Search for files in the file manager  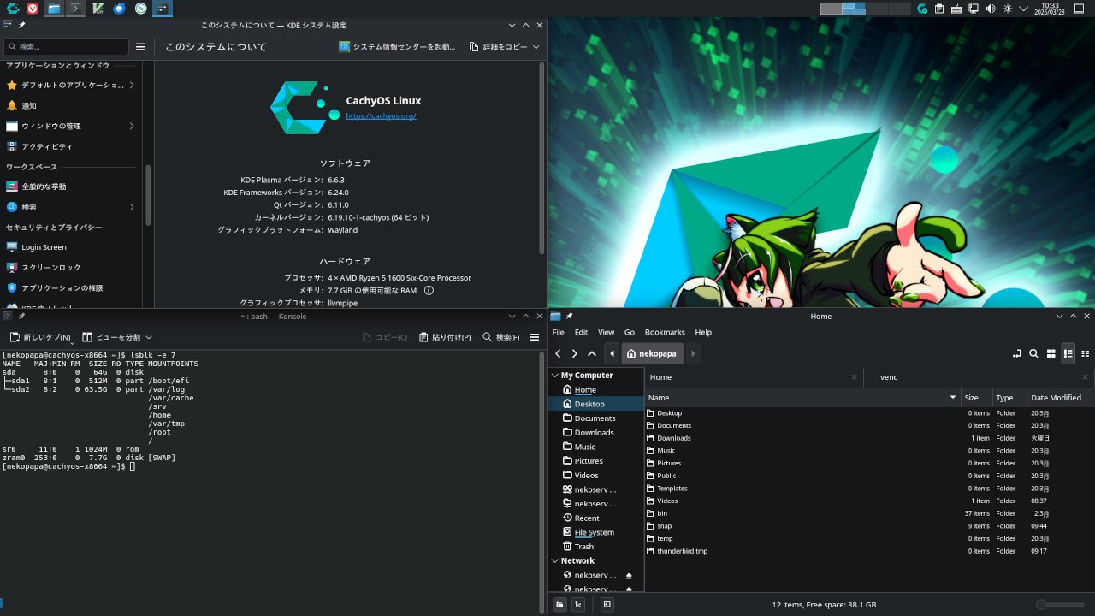1033,353
